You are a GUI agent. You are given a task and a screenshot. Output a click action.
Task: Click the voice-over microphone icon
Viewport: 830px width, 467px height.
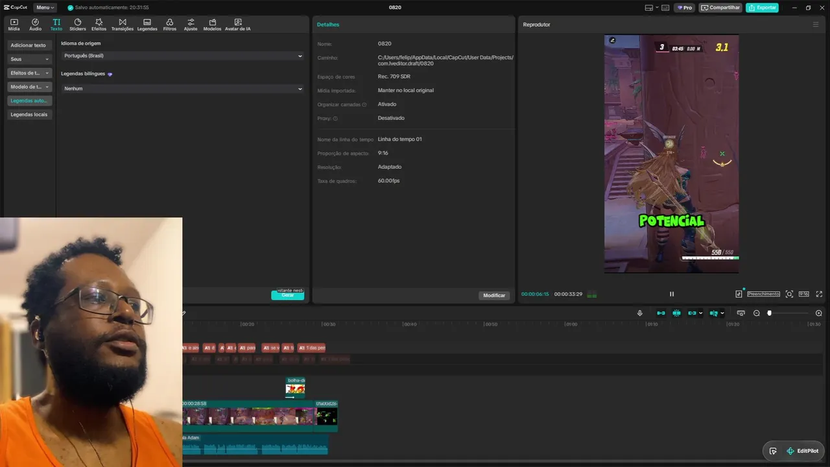click(640, 313)
